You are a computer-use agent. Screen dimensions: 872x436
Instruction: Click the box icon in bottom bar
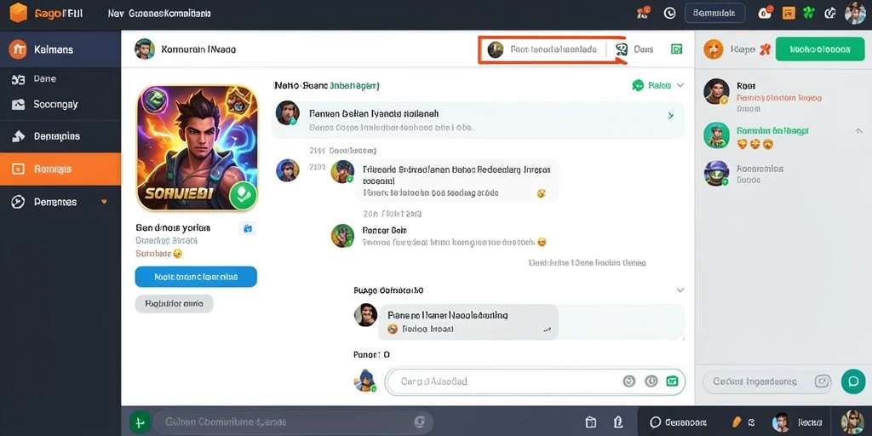click(x=591, y=422)
